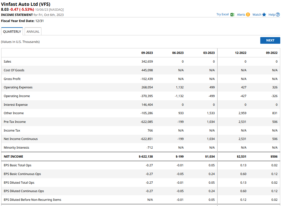Click the Sales value 342,659
The image size is (282, 206).
click(147, 61)
